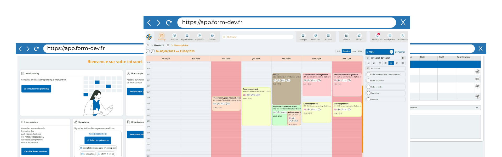The image size is (502, 157).
Task: Switch to the Mois view tab
Action: point(338,51)
